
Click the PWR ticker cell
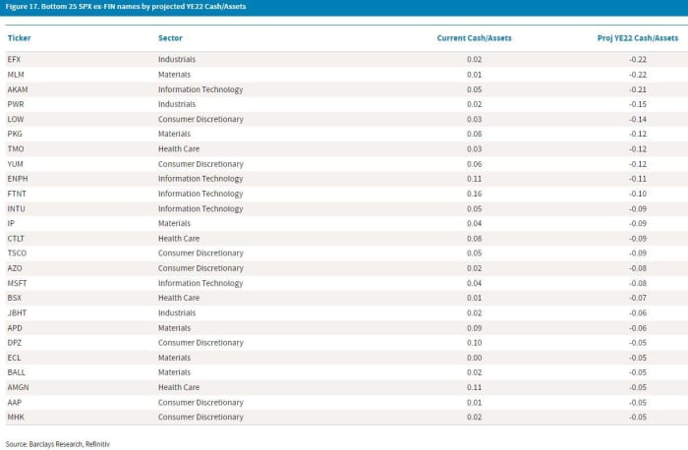[16, 104]
